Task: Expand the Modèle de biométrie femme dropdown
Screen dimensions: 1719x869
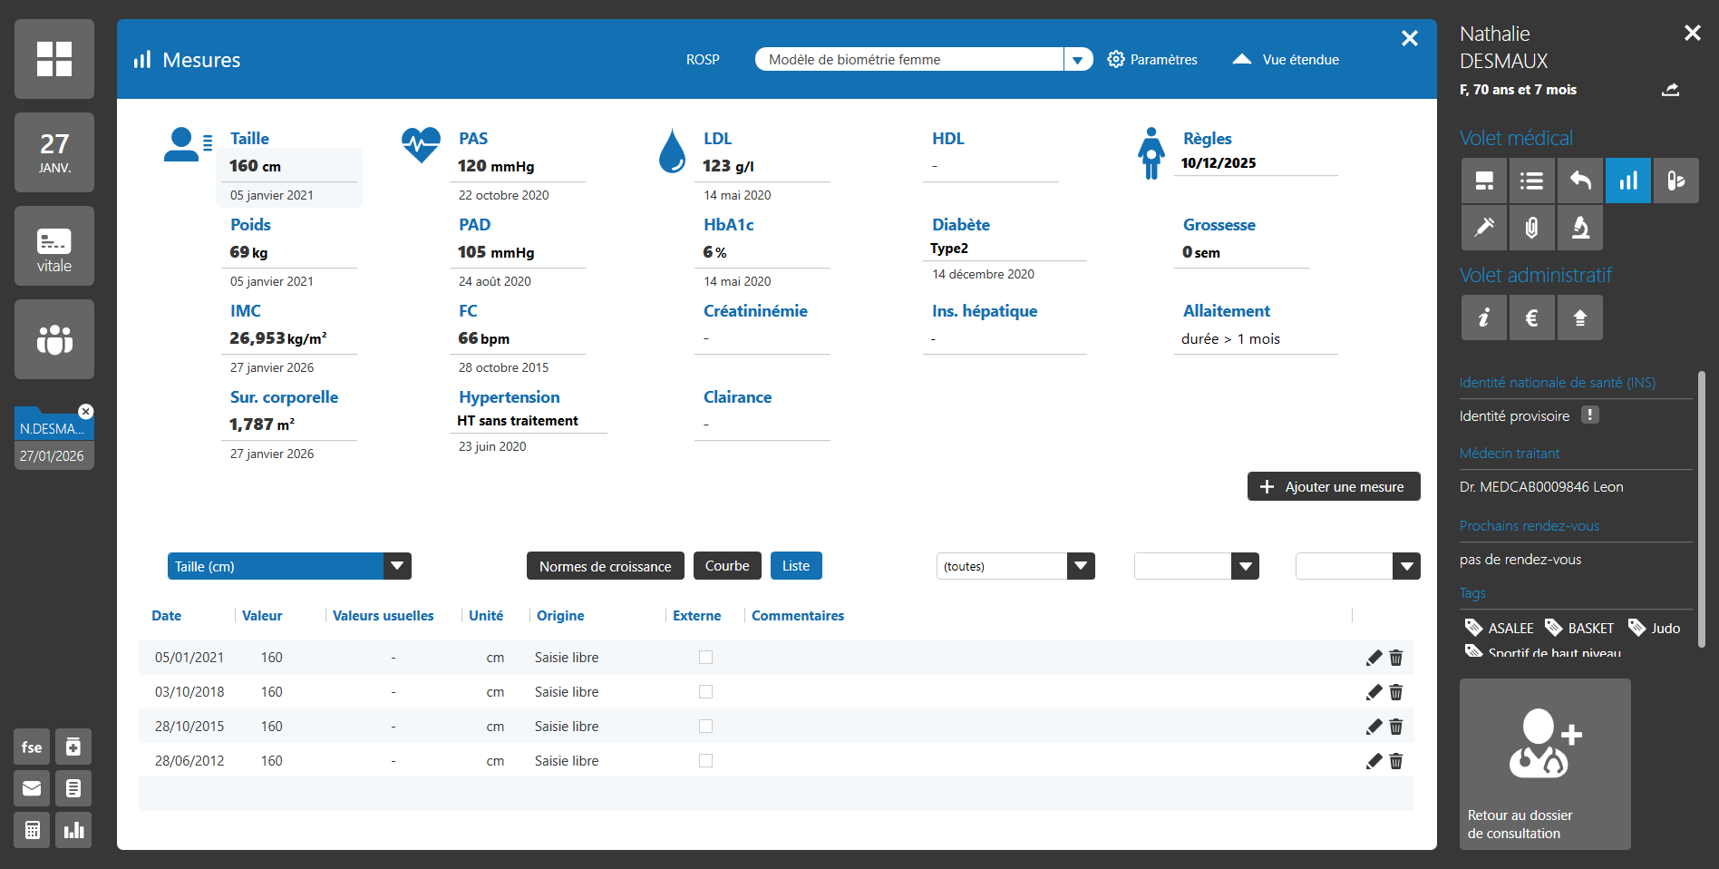Action: [1077, 60]
